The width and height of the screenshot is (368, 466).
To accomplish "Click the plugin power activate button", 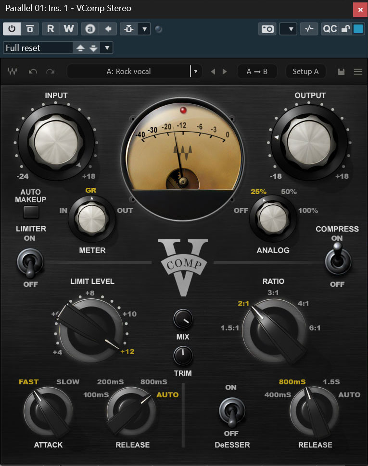I will 12,29.
